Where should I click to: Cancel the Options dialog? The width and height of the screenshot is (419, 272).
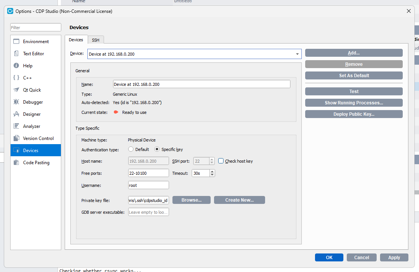click(362, 257)
